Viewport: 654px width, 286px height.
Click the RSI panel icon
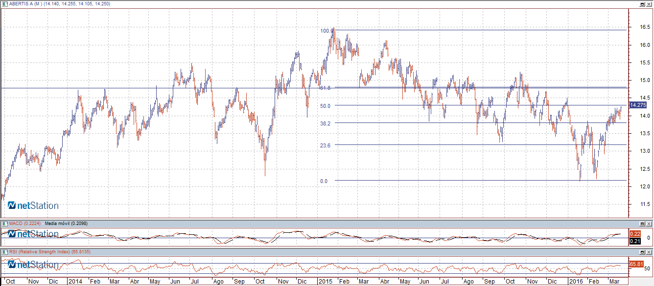pyautogui.click(x=4, y=251)
